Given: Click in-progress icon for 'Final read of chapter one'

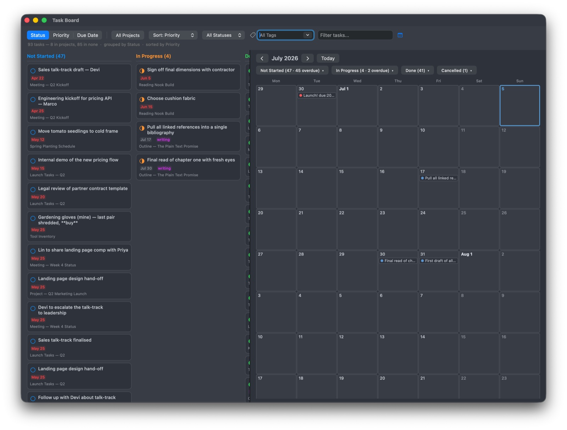Looking at the screenshot, I should point(142,161).
